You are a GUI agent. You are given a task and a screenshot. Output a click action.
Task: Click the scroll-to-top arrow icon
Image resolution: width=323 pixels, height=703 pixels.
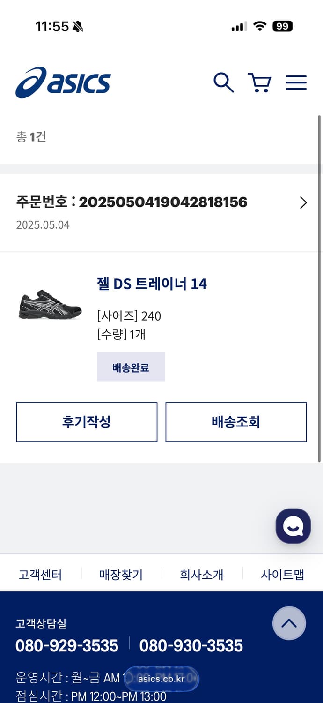(289, 623)
